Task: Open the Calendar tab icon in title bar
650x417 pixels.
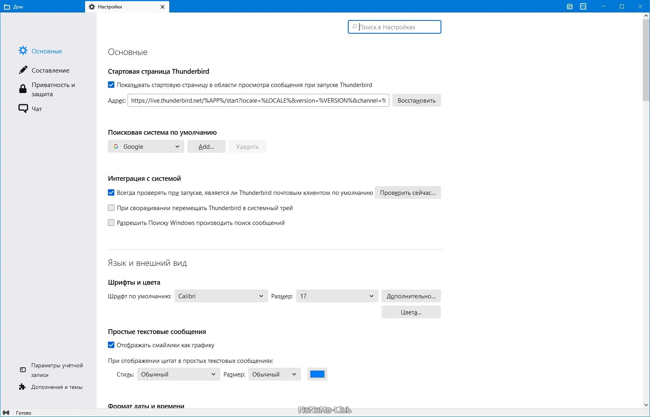Action: coord(570,6)
